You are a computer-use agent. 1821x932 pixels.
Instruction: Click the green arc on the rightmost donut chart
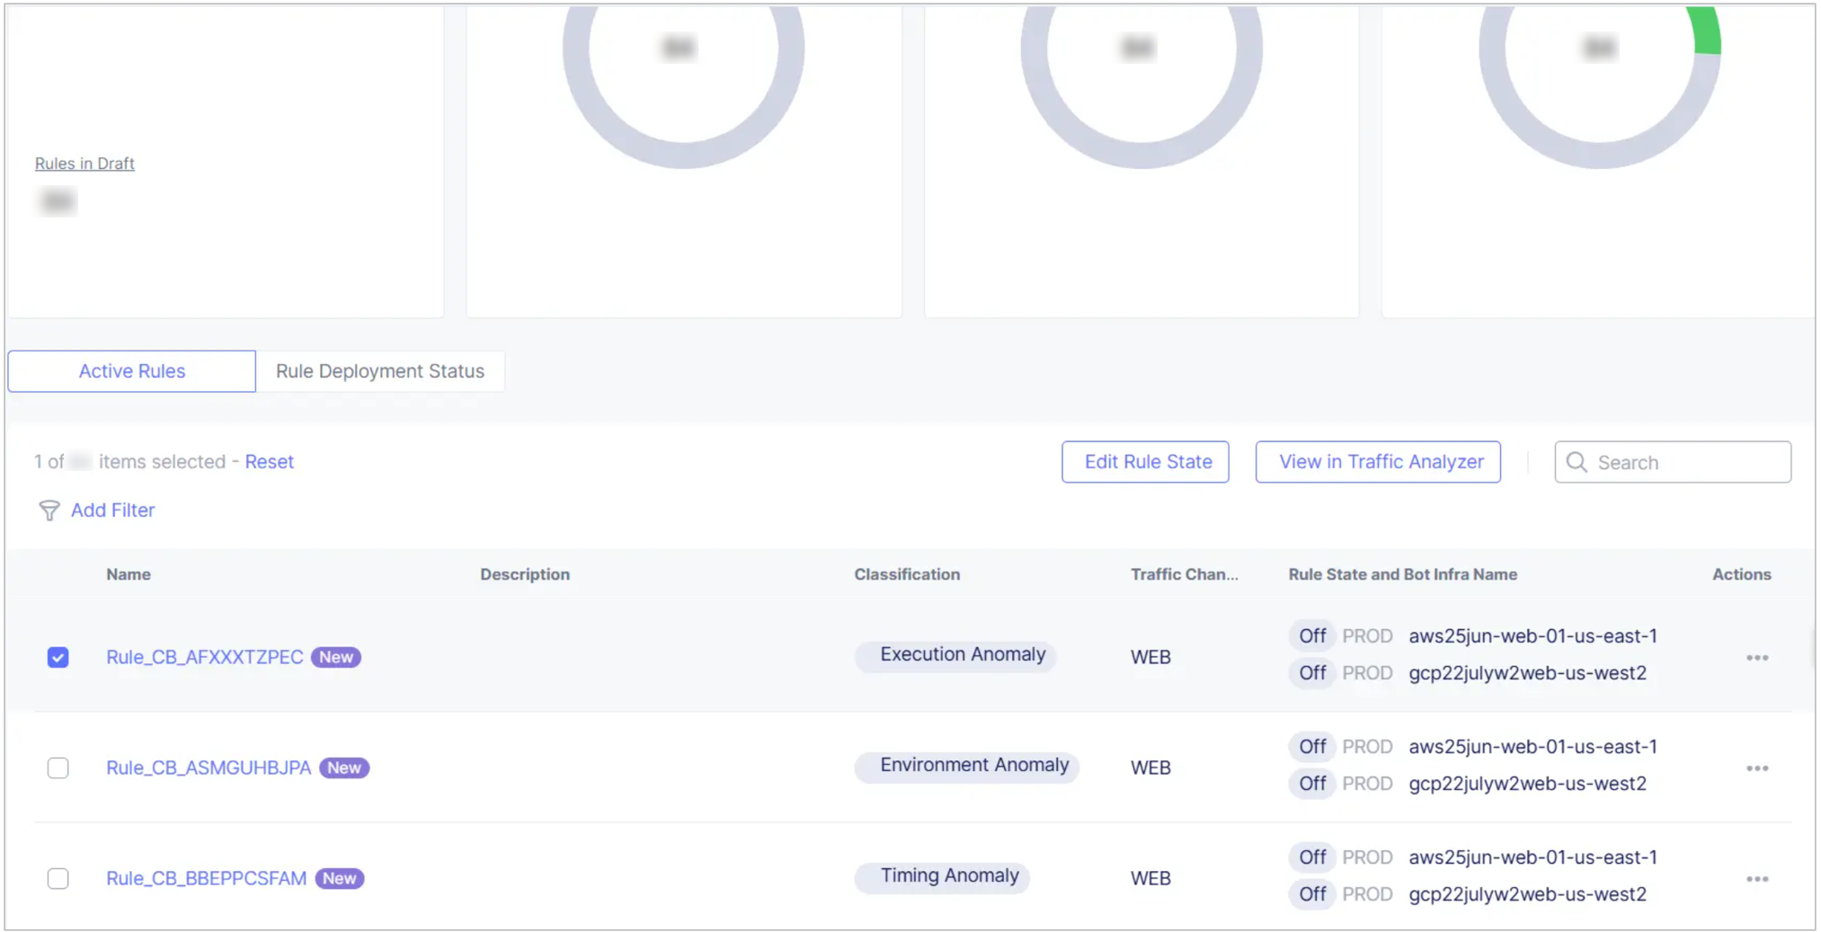[x=1706, y=31]
